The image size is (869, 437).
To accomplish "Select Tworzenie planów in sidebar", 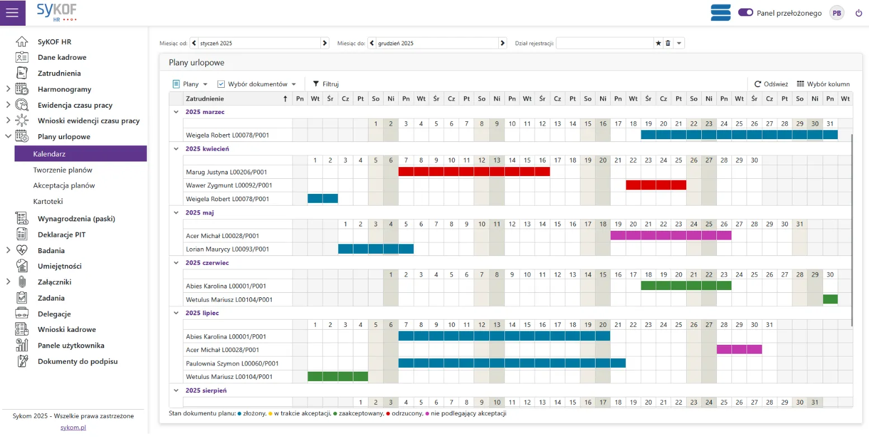I will point(63,170).
